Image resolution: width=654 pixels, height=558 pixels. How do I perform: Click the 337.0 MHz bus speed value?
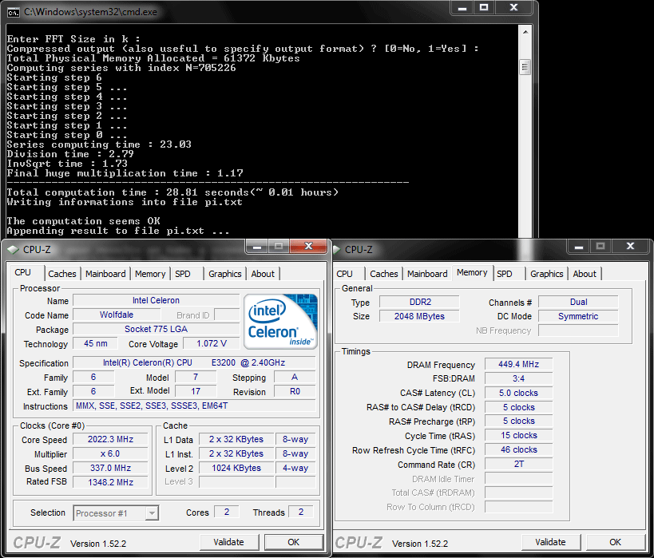click(x=110, y=469)
